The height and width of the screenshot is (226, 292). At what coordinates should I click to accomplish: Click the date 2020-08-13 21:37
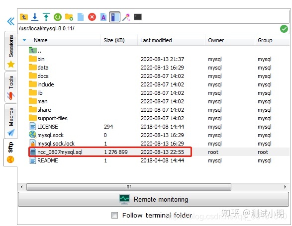(162, 59)
